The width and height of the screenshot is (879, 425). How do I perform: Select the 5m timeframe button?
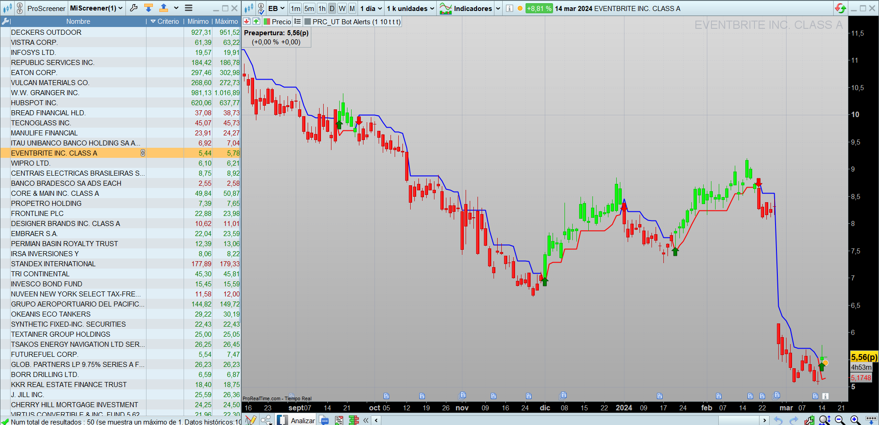309,8
